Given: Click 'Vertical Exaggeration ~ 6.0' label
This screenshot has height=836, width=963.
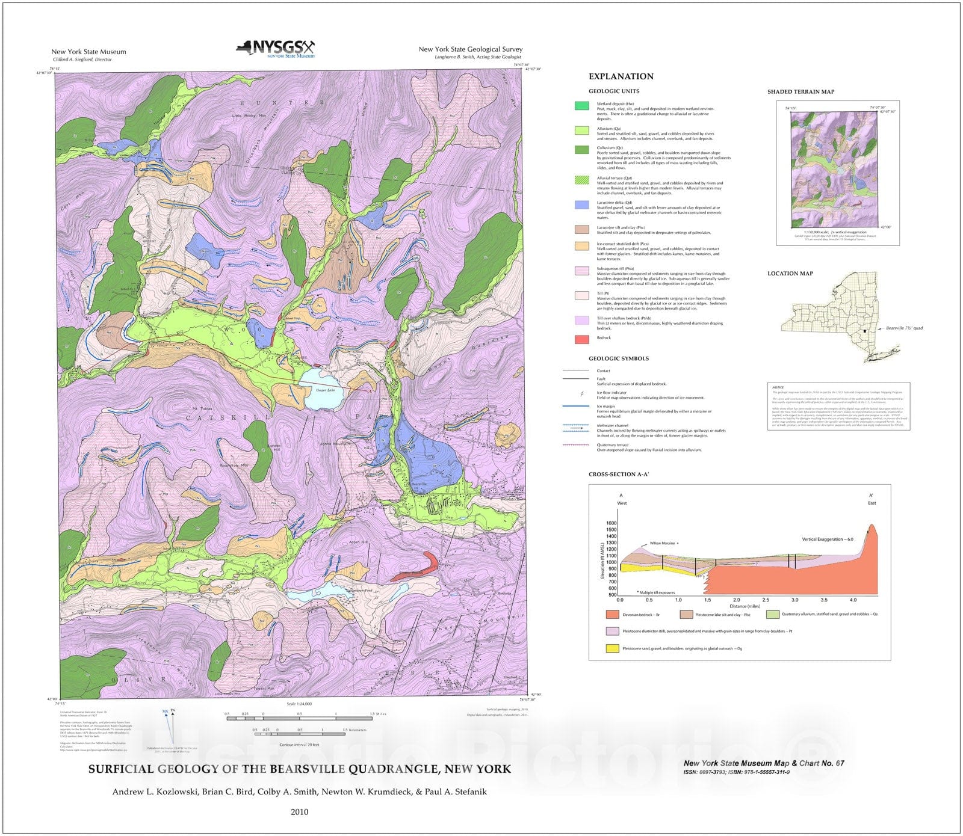Looking at the screenshot, I should point(828,539).
